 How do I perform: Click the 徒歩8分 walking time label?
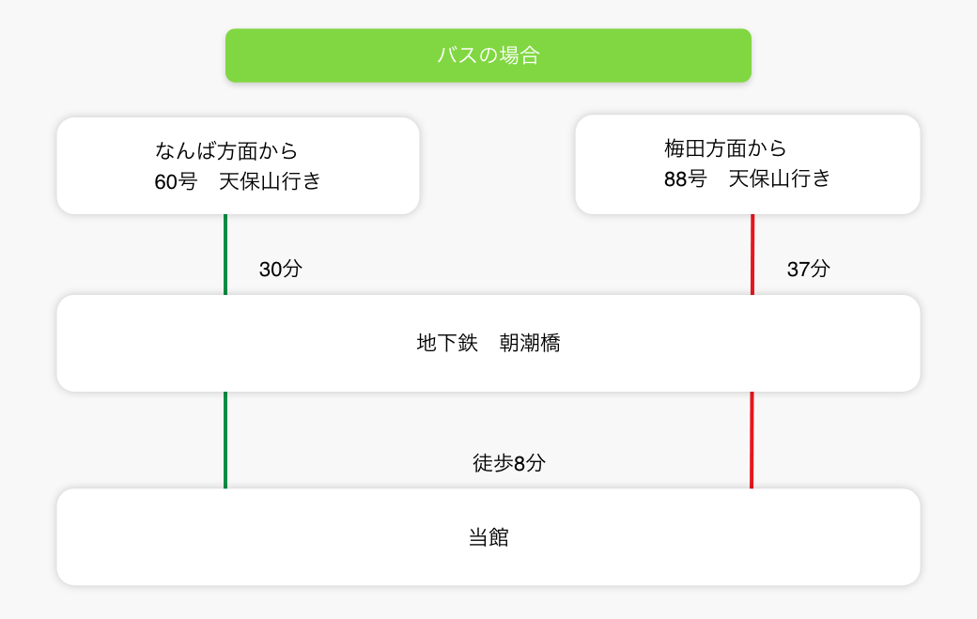click(x=508, y=463)
